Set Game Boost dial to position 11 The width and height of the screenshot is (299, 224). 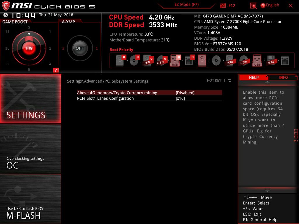(x=7, y=32)
